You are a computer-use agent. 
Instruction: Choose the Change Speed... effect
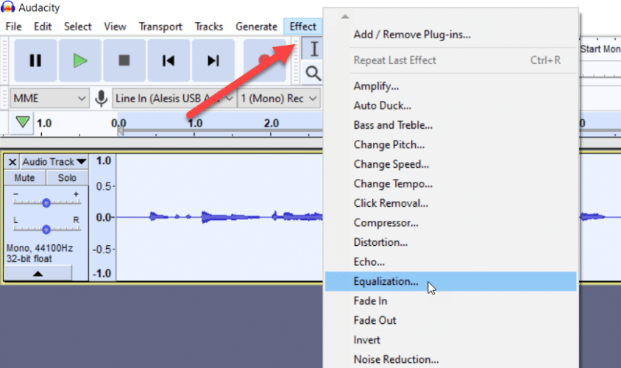click(x=451, y=164)
